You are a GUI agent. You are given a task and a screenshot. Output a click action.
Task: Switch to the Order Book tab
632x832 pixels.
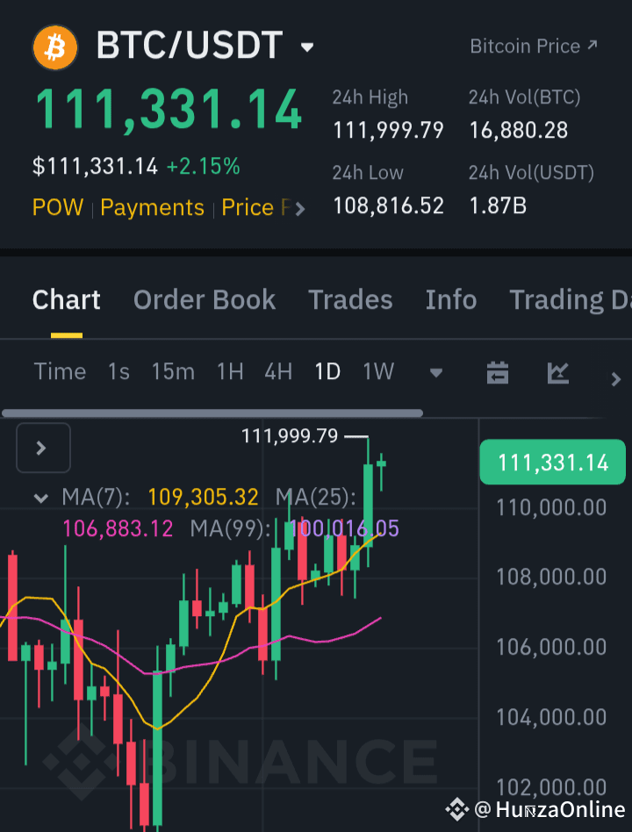tap(205, 300)
